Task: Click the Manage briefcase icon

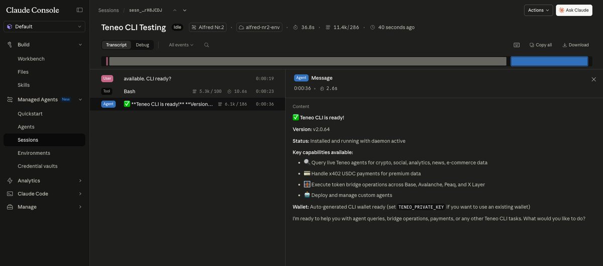Action: 10,207
